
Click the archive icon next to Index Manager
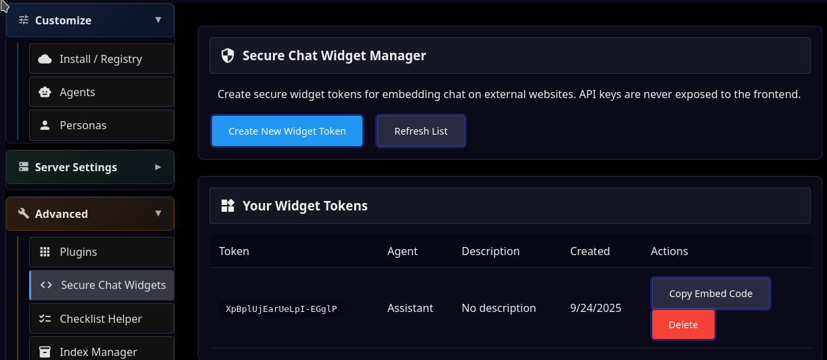point(45,352)
